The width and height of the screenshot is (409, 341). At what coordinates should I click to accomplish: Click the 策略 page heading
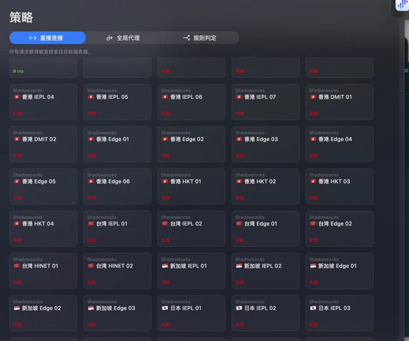(x=22, y=17)
